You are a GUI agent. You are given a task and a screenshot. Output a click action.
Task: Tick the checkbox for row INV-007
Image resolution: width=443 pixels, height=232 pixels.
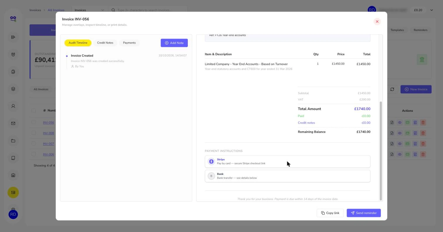[x=34, y=143]
